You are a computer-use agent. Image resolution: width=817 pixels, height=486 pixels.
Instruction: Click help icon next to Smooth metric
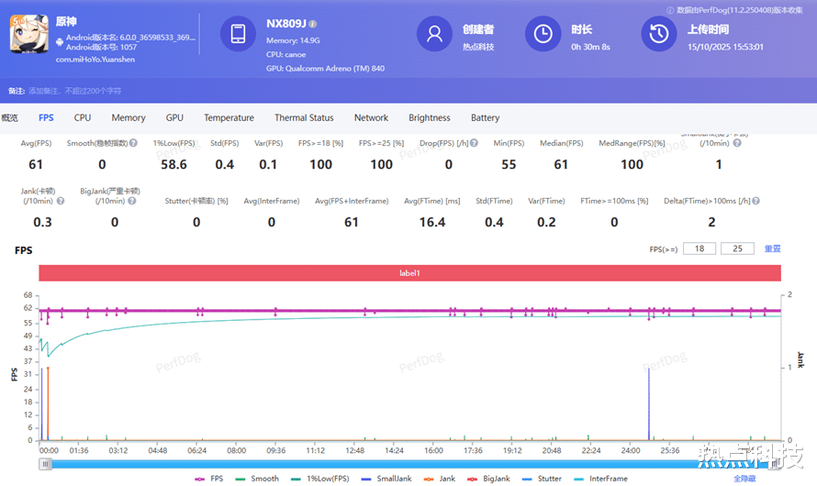point(133,143)
